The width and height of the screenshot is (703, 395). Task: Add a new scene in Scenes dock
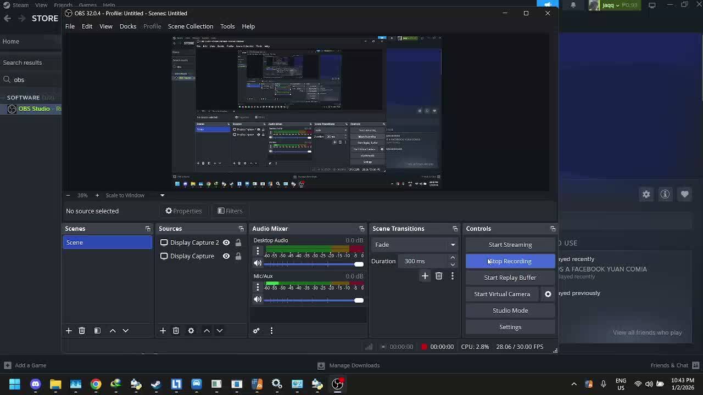point(69,330)
